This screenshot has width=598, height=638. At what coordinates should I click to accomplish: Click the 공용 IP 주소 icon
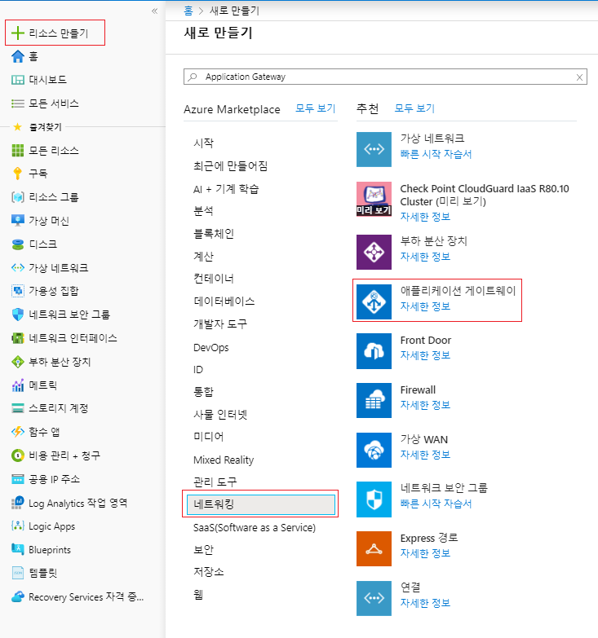point(17,479)
